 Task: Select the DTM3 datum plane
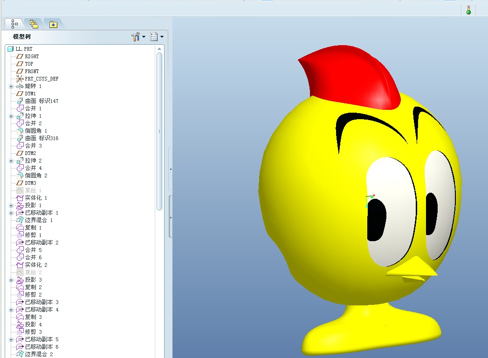point(26,183)
